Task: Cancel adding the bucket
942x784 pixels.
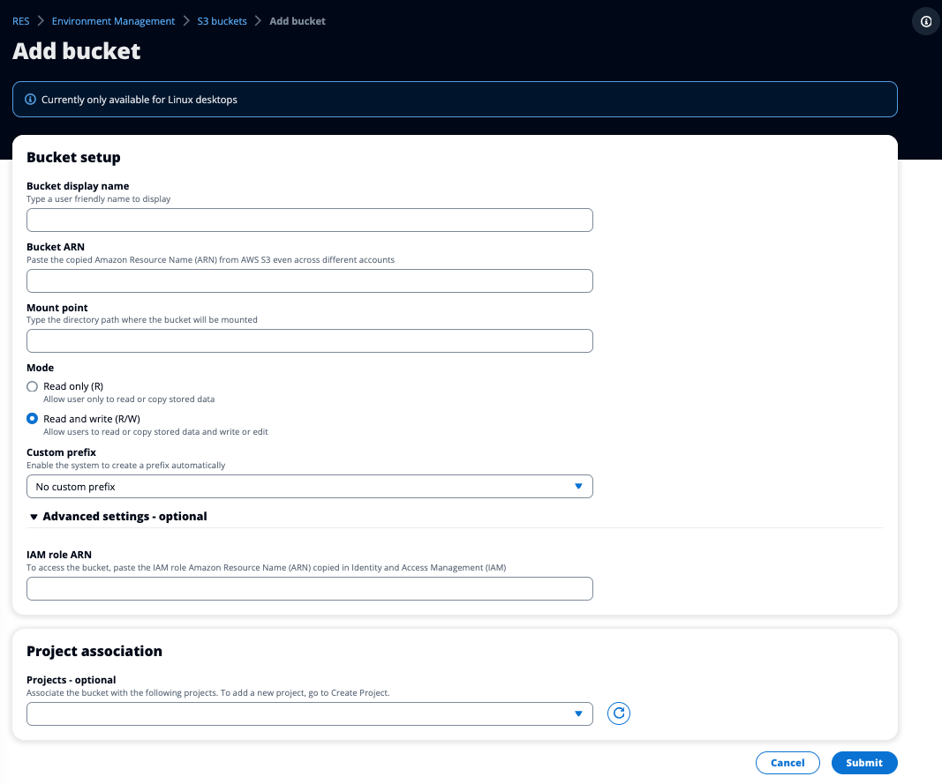Action: (787, 763)
